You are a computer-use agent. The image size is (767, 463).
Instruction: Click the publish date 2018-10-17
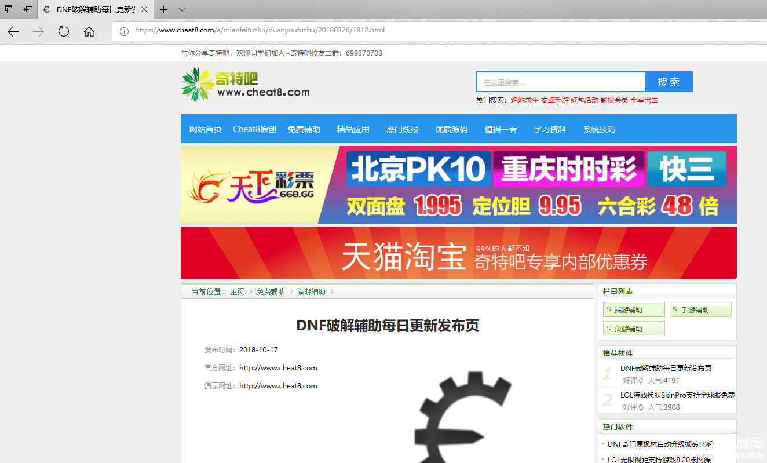(x=258, y=350)
